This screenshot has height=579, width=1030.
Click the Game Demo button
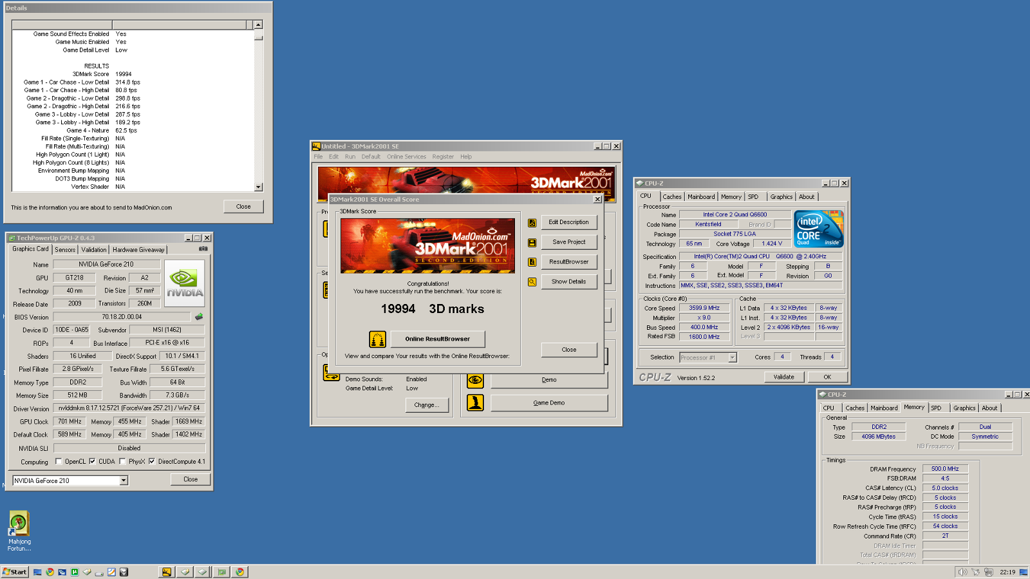(549, 403)
